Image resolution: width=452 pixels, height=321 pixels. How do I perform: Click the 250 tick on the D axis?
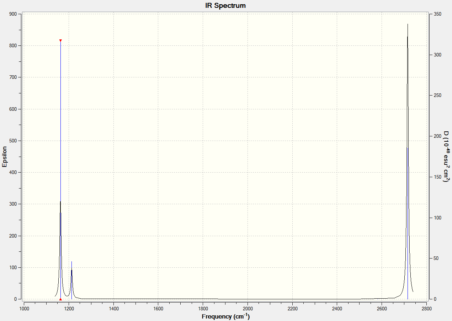(438, 96)
